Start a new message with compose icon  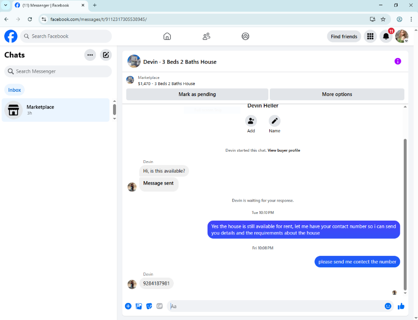[106, 55]
